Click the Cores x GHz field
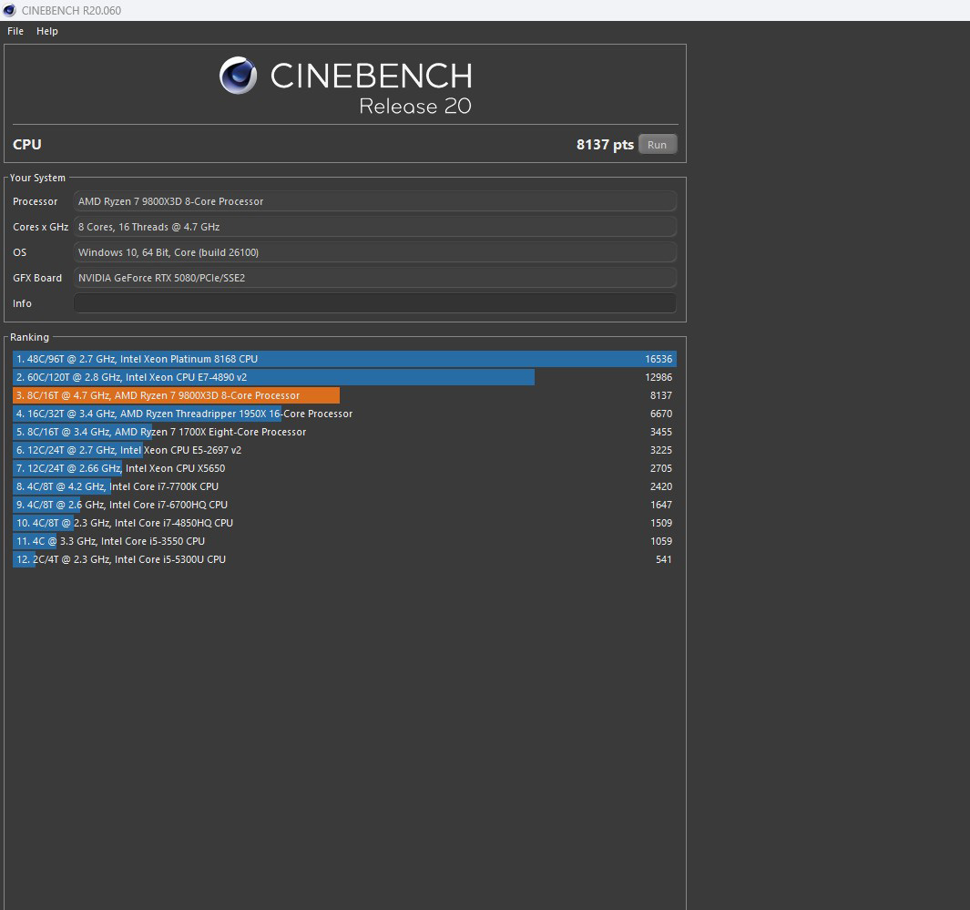 (x=374, y=227)
